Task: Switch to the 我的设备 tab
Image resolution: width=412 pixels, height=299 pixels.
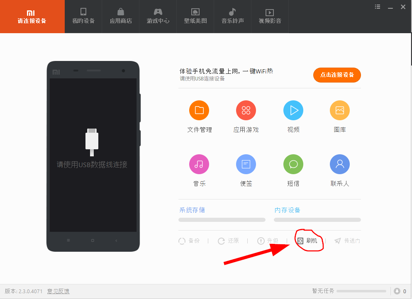Action: point(83,16)
